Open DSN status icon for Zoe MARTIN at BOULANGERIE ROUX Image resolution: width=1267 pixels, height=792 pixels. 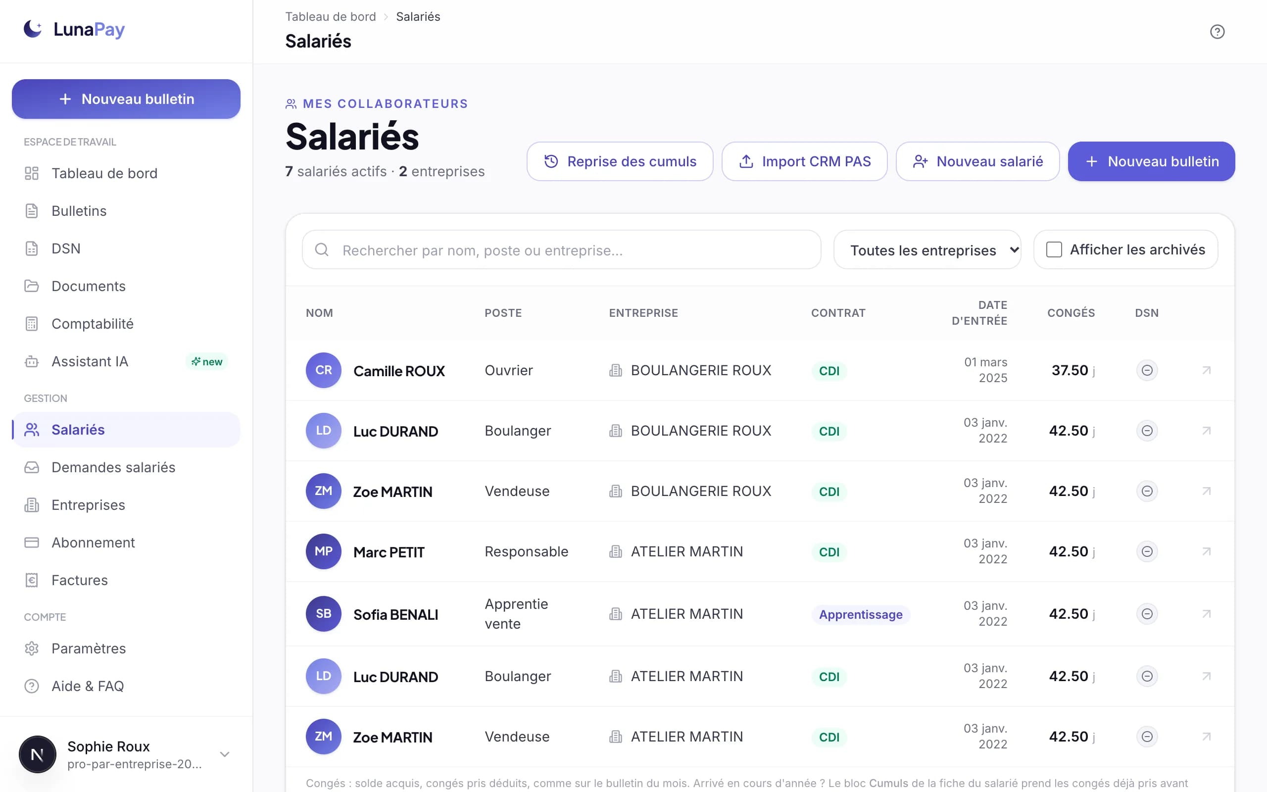click(x=1147, y=492)
